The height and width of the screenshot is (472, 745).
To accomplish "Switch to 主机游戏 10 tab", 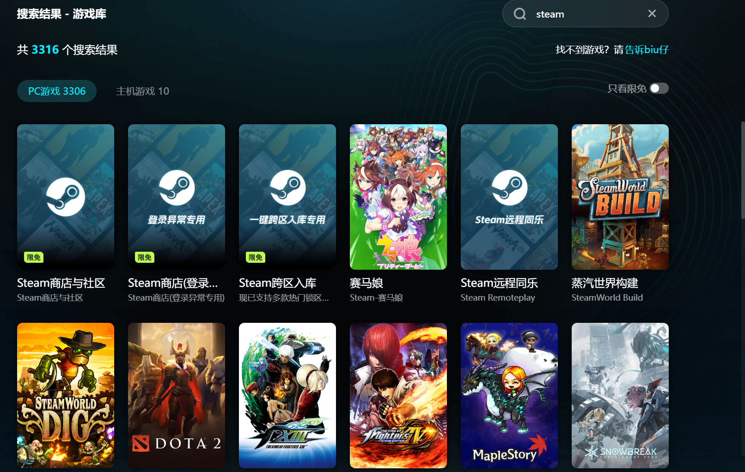I will point(142,91).
